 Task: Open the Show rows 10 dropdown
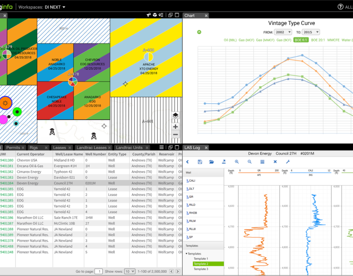(130, 271)
